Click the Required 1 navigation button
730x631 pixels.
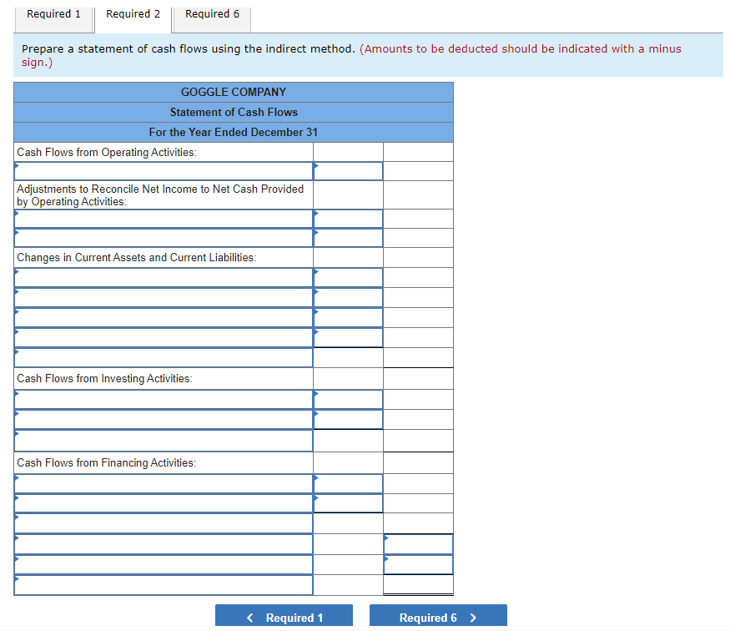pos(284,617)
